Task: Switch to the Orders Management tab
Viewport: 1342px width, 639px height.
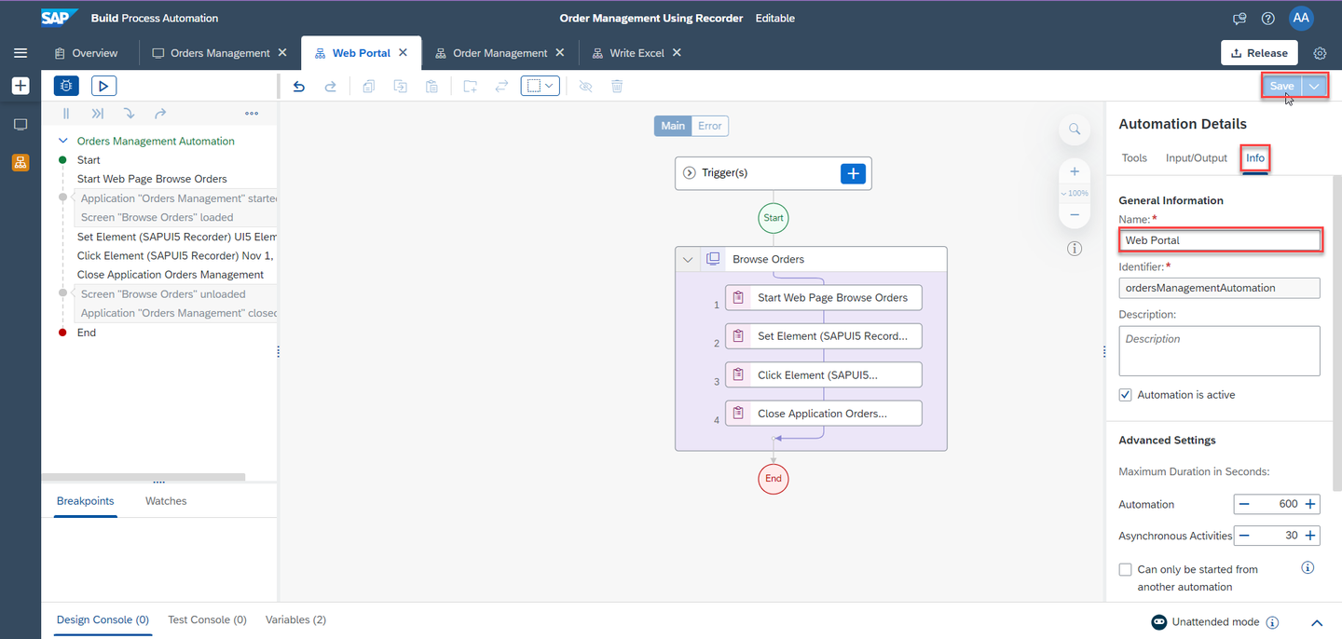Action: [x=220, y=53]
